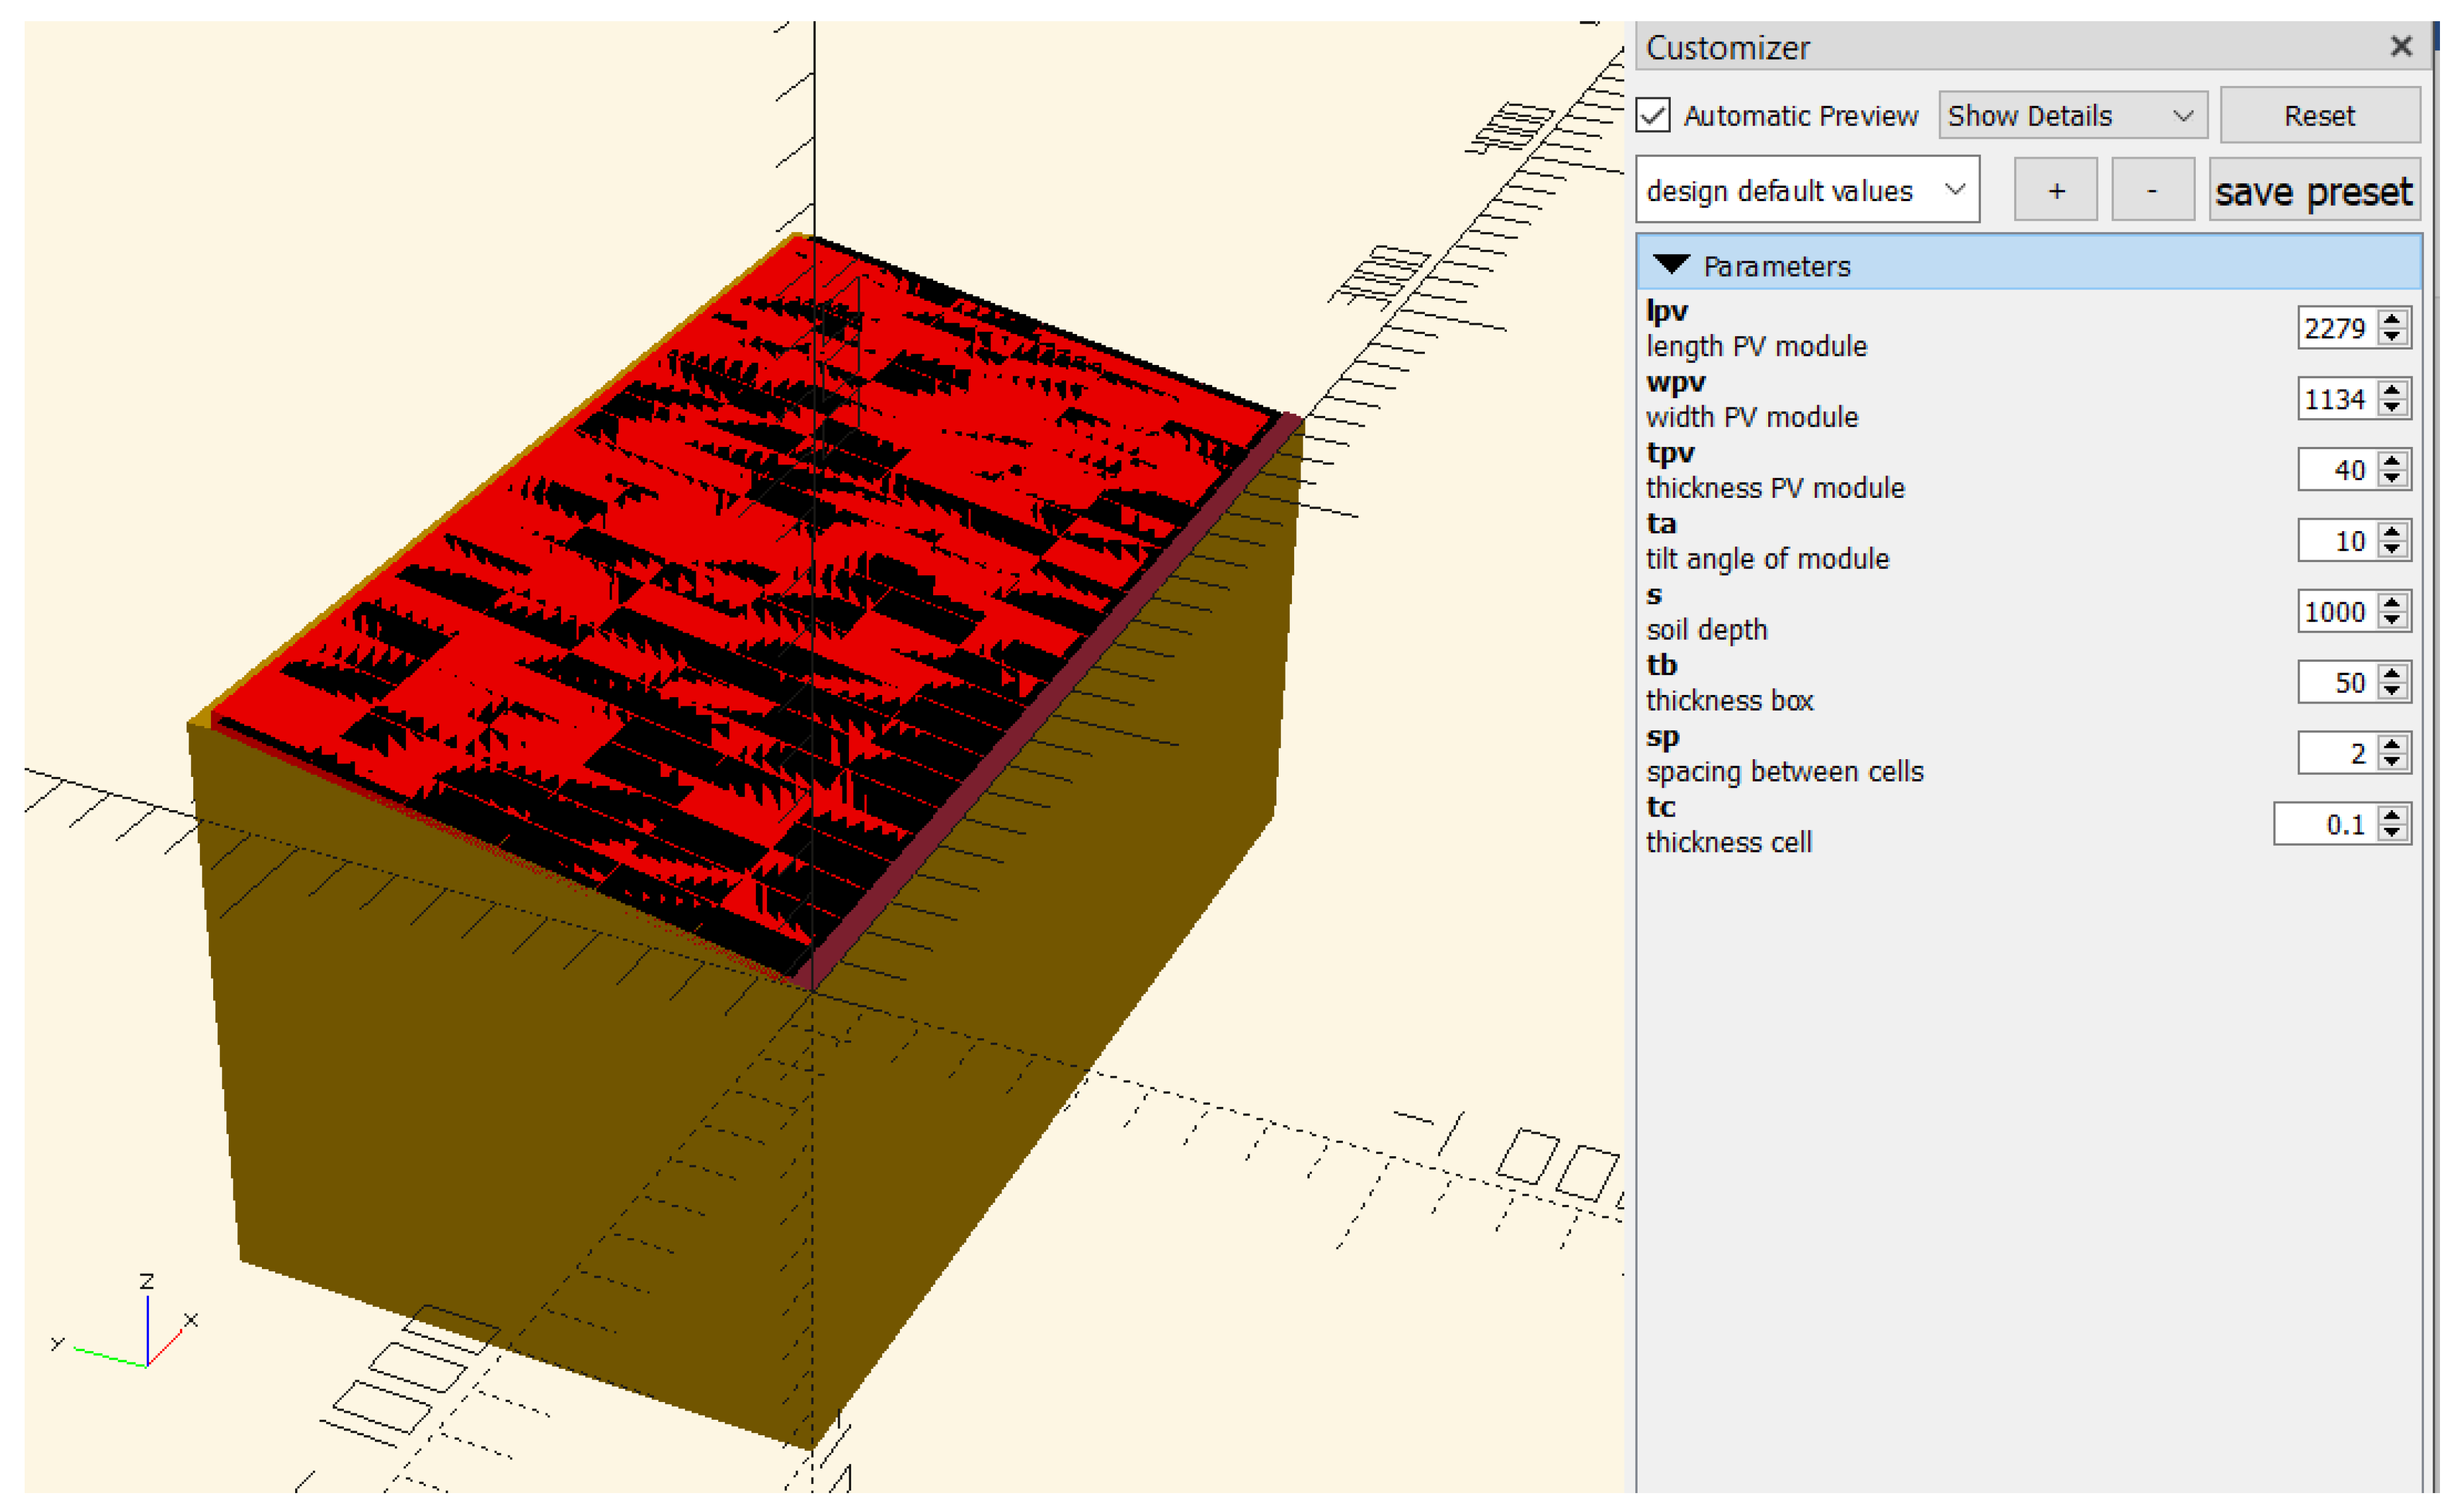Decrease wpv width PV module value

2391,406
